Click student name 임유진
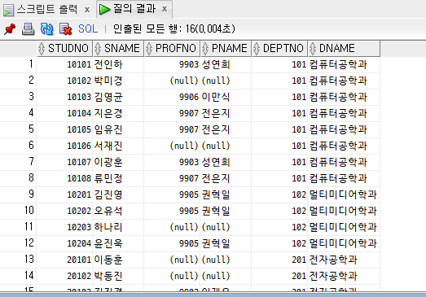The width and height of the screenshot is (426, 297). click(x=108, y=129)
